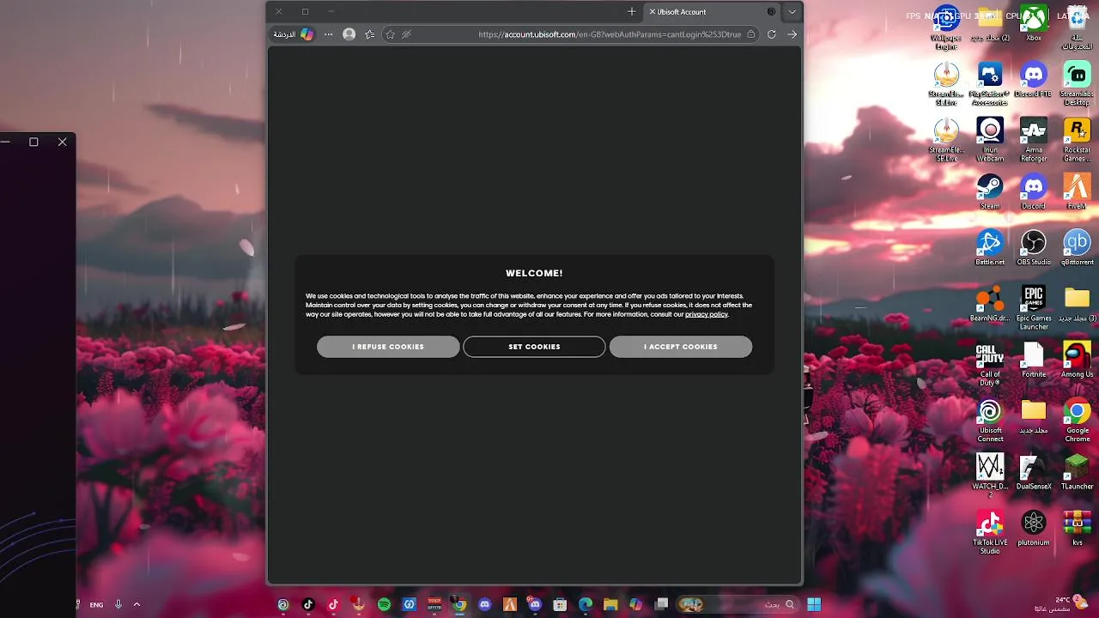This screenshot has height=618, width=1099.
Task: Launch Iriun Webcam shortcut
Action: coord(990,140)
